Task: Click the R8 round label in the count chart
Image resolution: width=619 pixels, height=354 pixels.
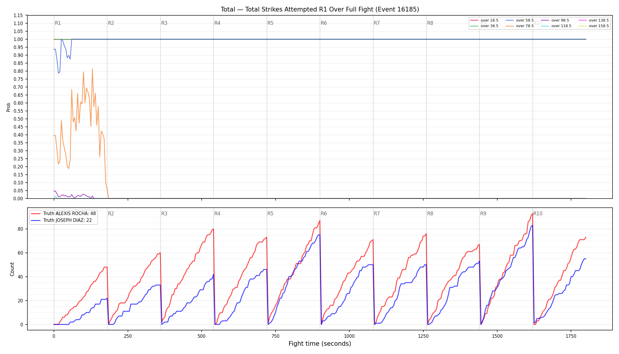Action: pos(430,214)
